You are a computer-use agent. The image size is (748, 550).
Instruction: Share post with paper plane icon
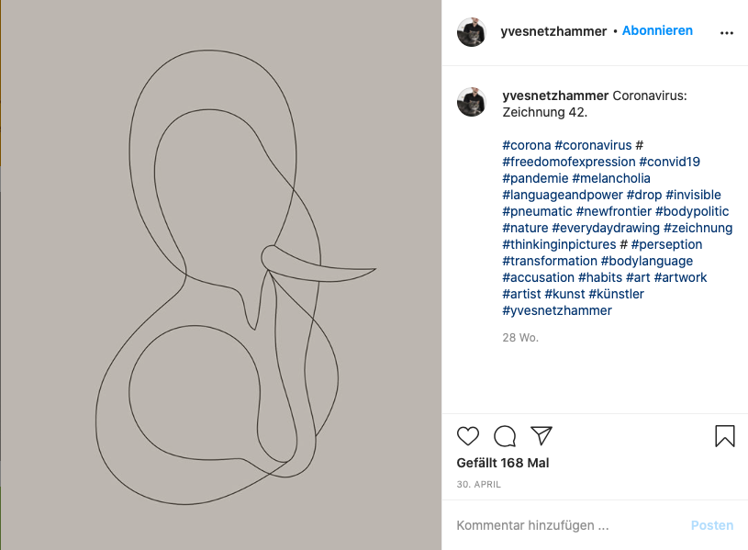tap(541, 435)
